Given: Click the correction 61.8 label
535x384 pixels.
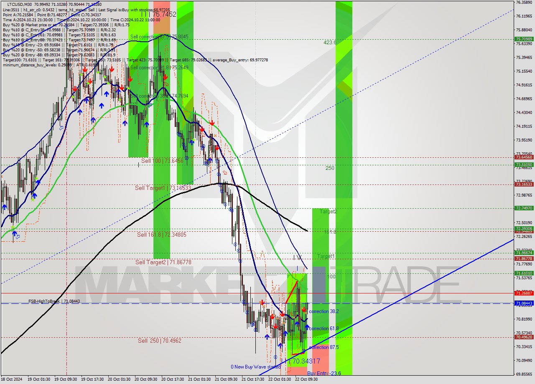Looking at the screenshot, I should click(x=324, y=328).
